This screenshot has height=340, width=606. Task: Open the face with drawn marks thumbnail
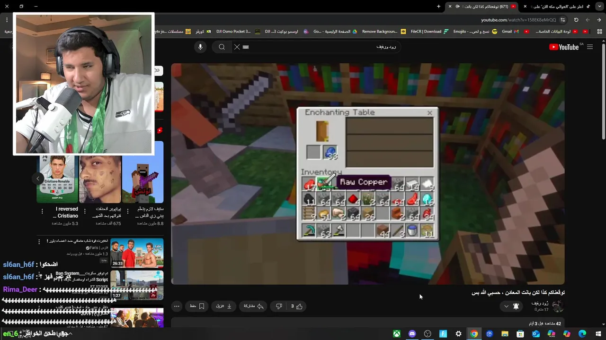click(x=100, y=179)
